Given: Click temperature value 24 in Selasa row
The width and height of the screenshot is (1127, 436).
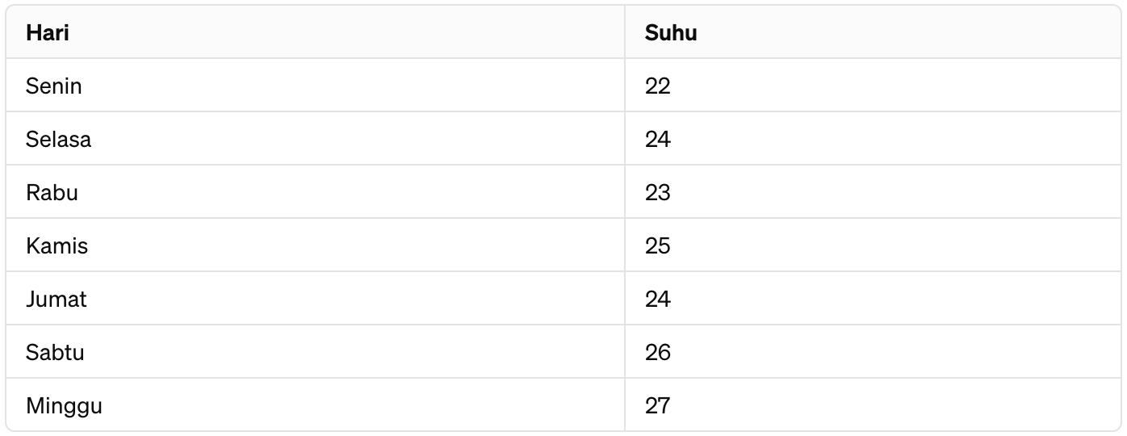Looking at the screenshot, I should point(657,139).
